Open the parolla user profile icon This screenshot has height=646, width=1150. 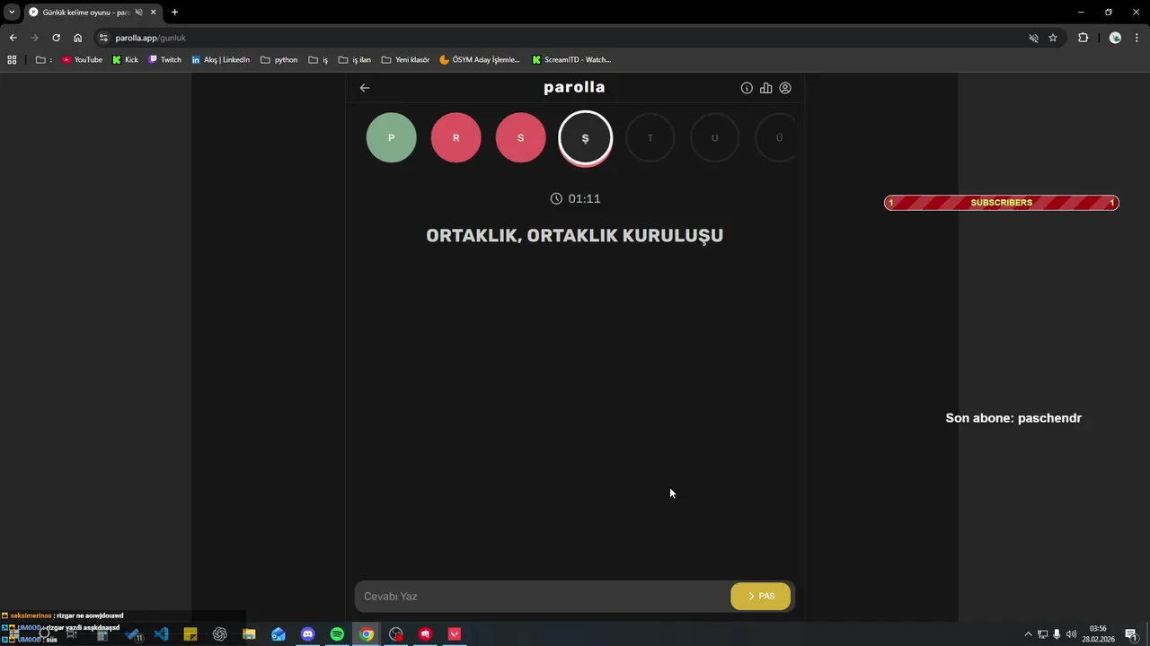pos(785,88)
